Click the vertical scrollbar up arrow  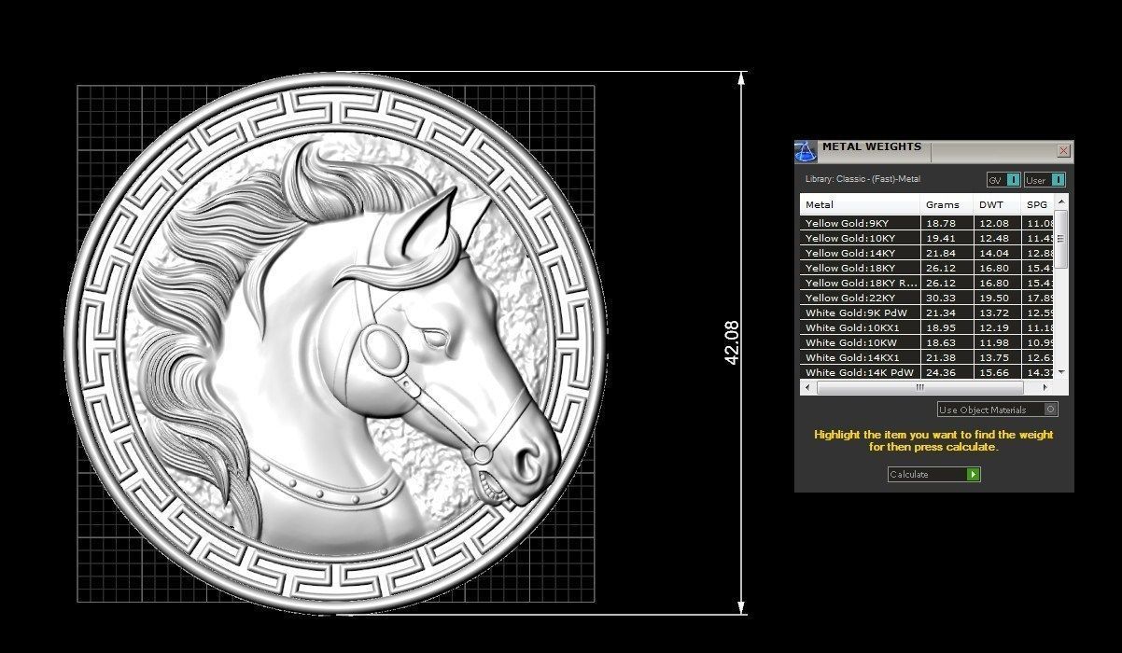pos(1061,201)
